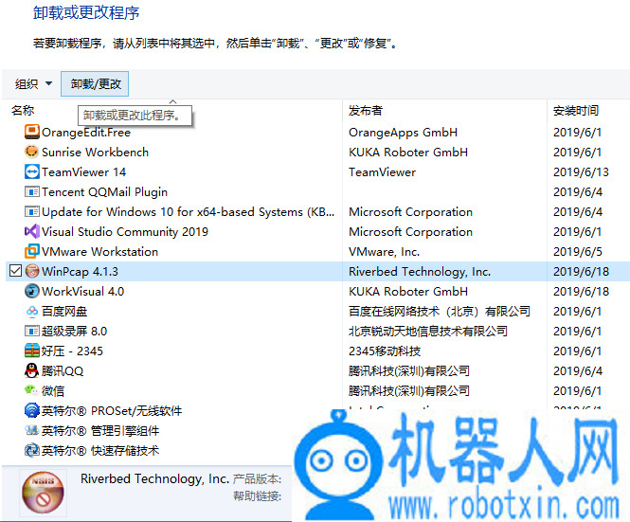Screen dimensions: 630x522
Task: Click publisher 2345移动科技
Action: [385, 351]
